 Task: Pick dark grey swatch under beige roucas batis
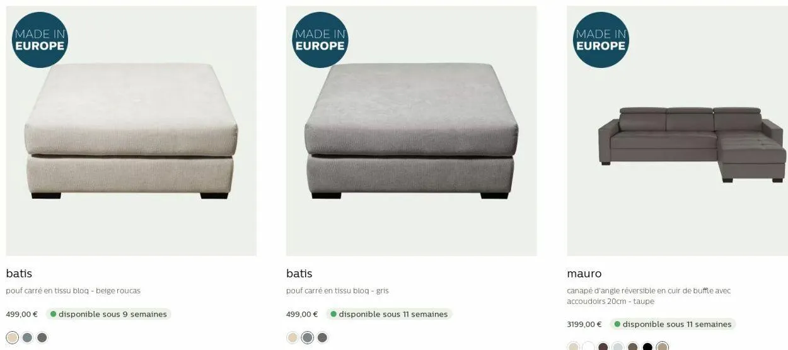click(x=42, y=337)
